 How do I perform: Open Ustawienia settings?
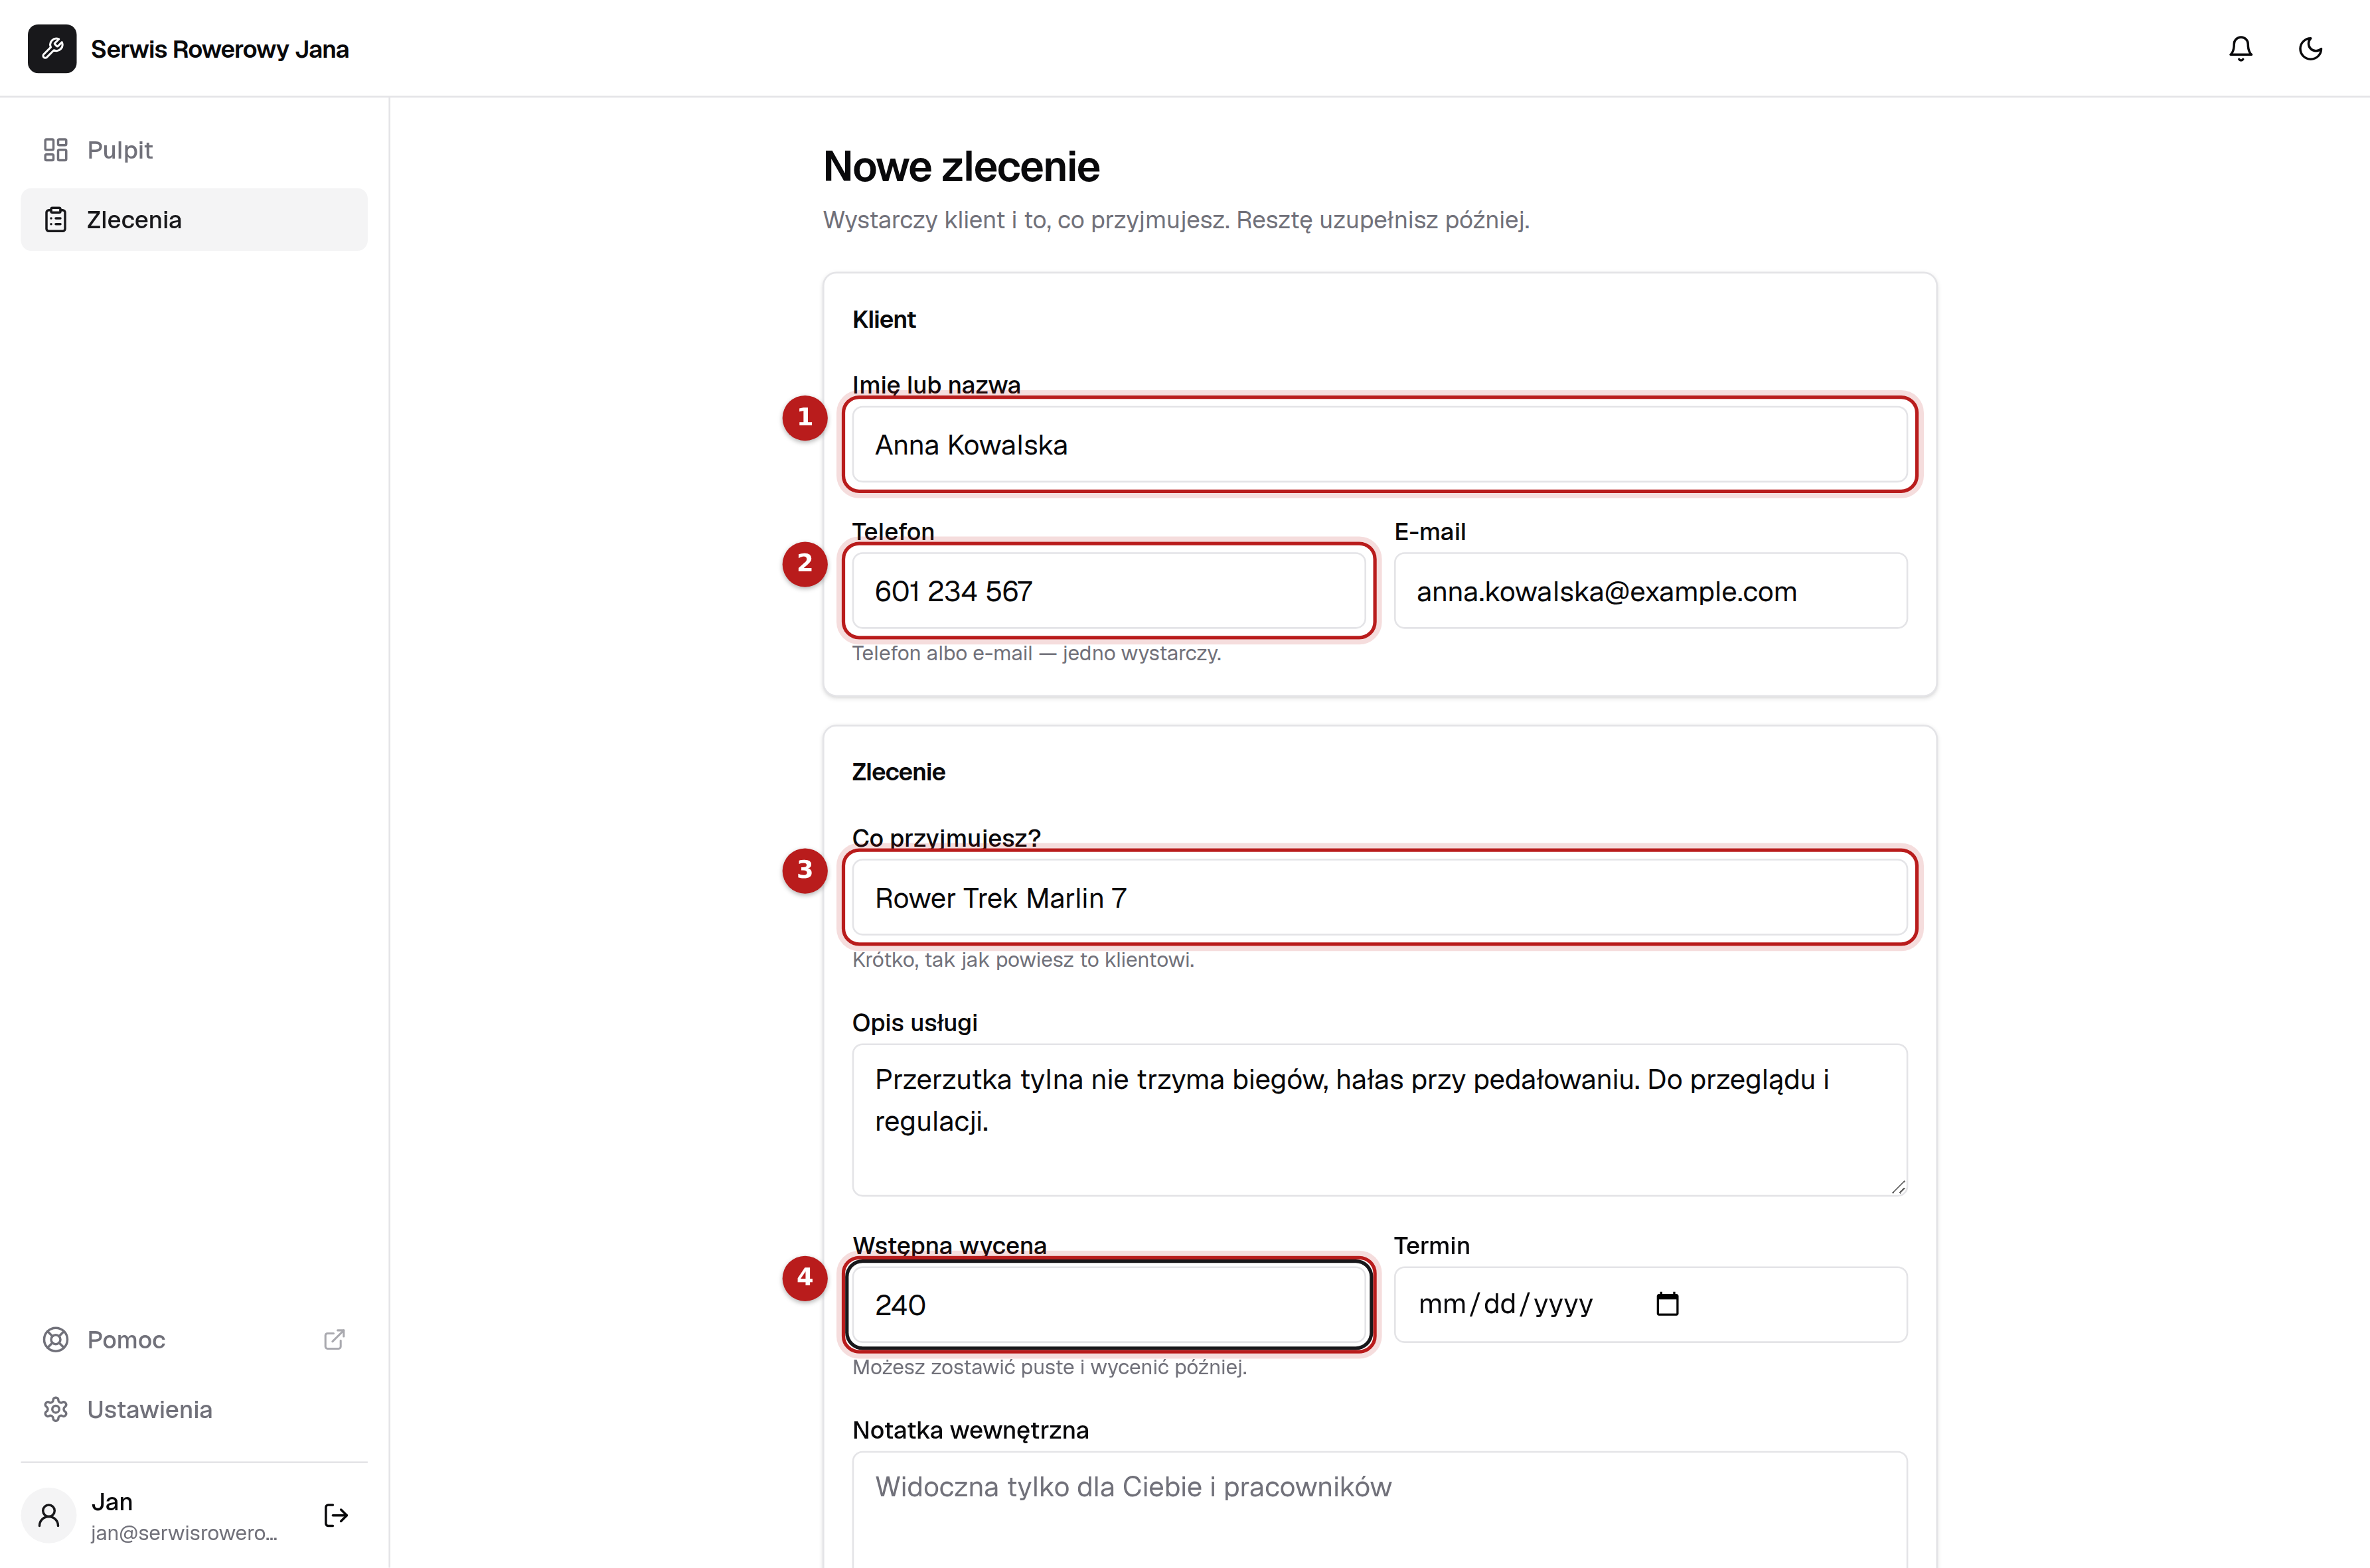[194, 1410]
